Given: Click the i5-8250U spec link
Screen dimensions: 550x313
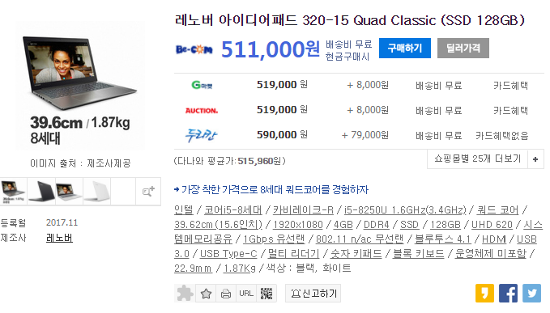Looking at the screenshot, I should coord(405,210).
